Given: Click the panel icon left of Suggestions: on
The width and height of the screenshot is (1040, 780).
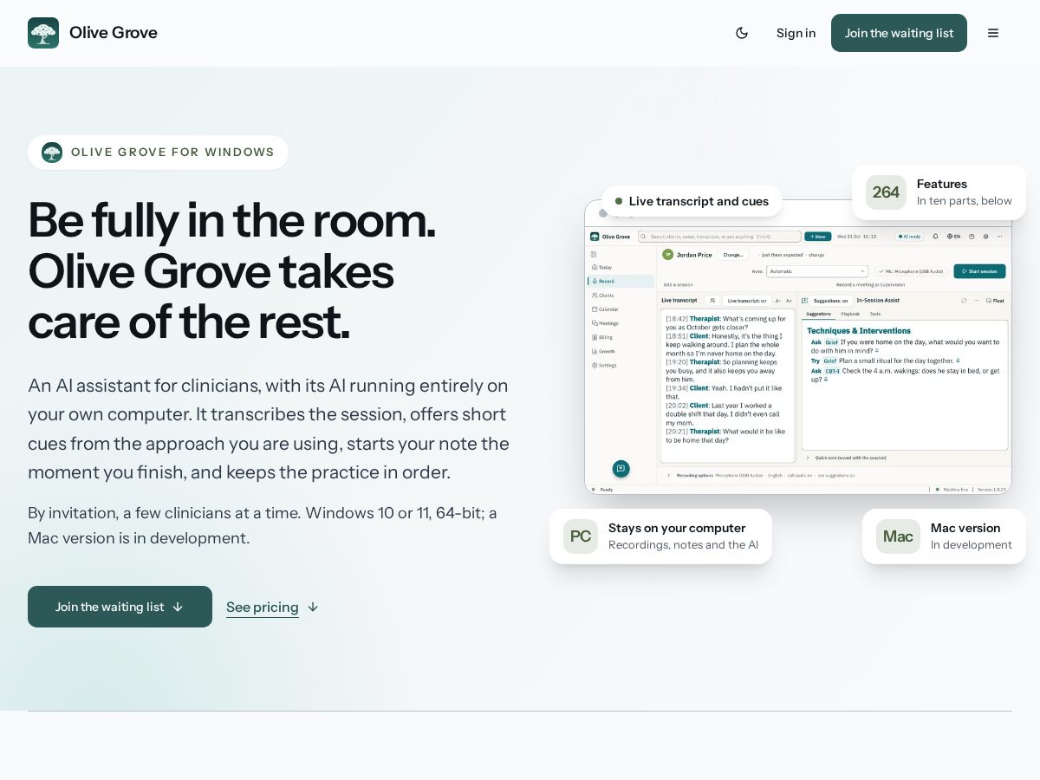Looking at the screenshot, I should 804,301.
